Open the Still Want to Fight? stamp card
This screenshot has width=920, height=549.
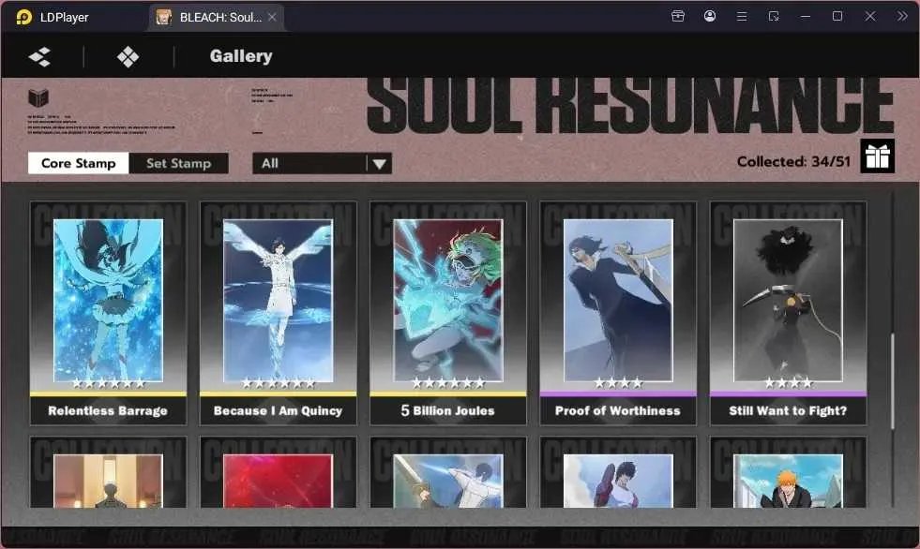788,314
